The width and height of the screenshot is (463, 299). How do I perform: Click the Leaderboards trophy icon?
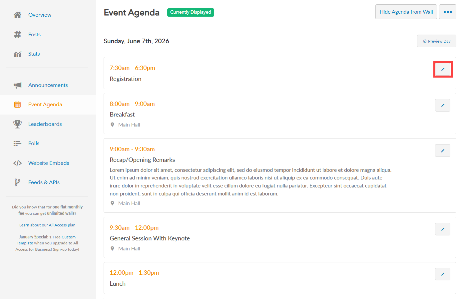click(17, 124)
